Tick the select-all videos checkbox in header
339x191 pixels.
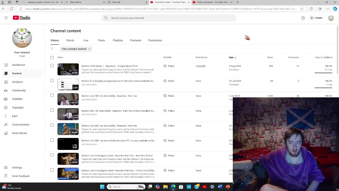coord(52,58)
